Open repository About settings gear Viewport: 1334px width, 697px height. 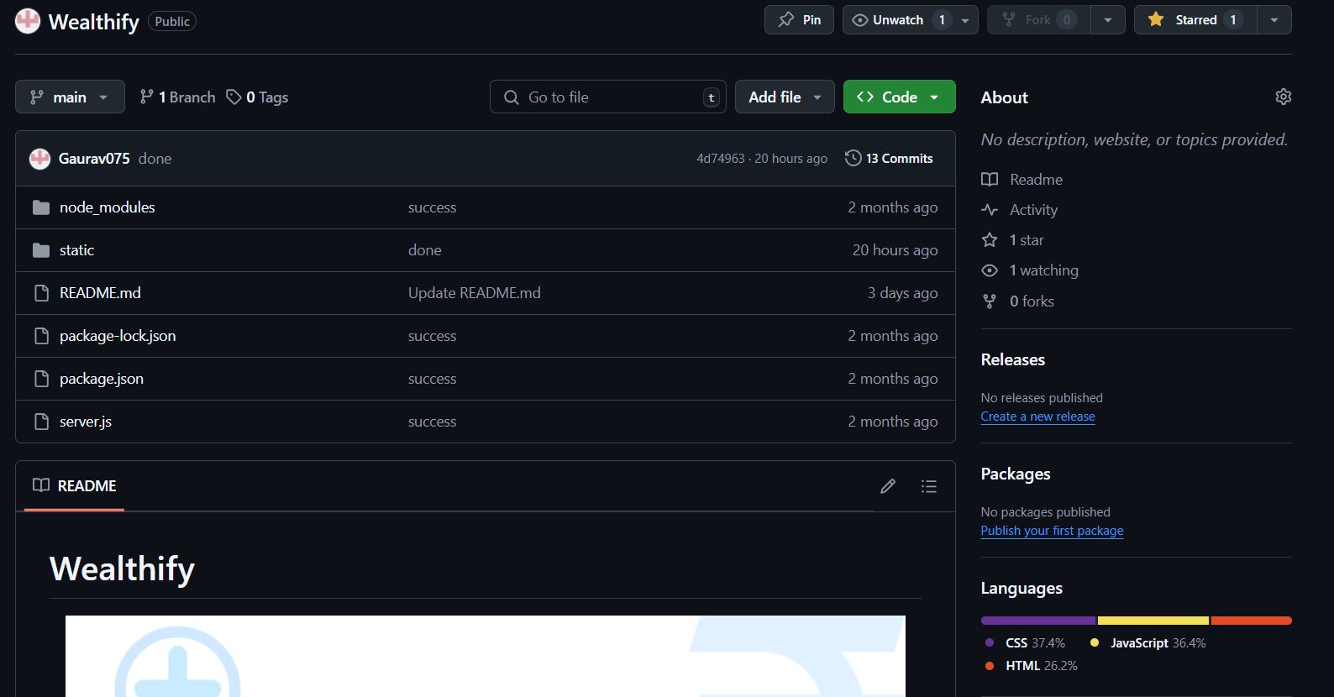click(1283, 97)
